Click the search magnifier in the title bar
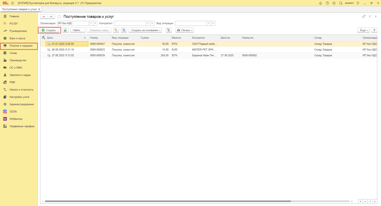The image size is (381, 206). [340, 3]
